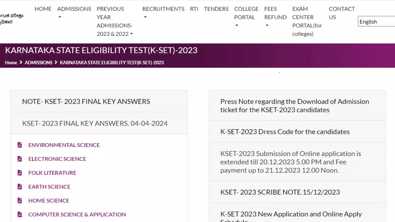This screenshot has height=222, width=395.
Task: Open the K-SET-2023 Dress Code link
Action: (285, 131)
